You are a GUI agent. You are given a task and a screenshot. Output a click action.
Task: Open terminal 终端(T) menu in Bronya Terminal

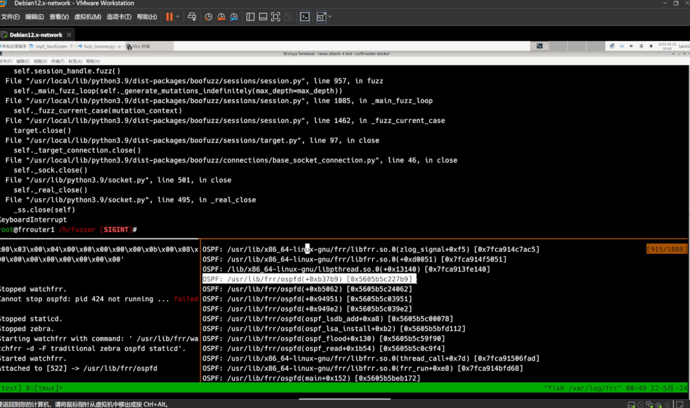point(58,61)
